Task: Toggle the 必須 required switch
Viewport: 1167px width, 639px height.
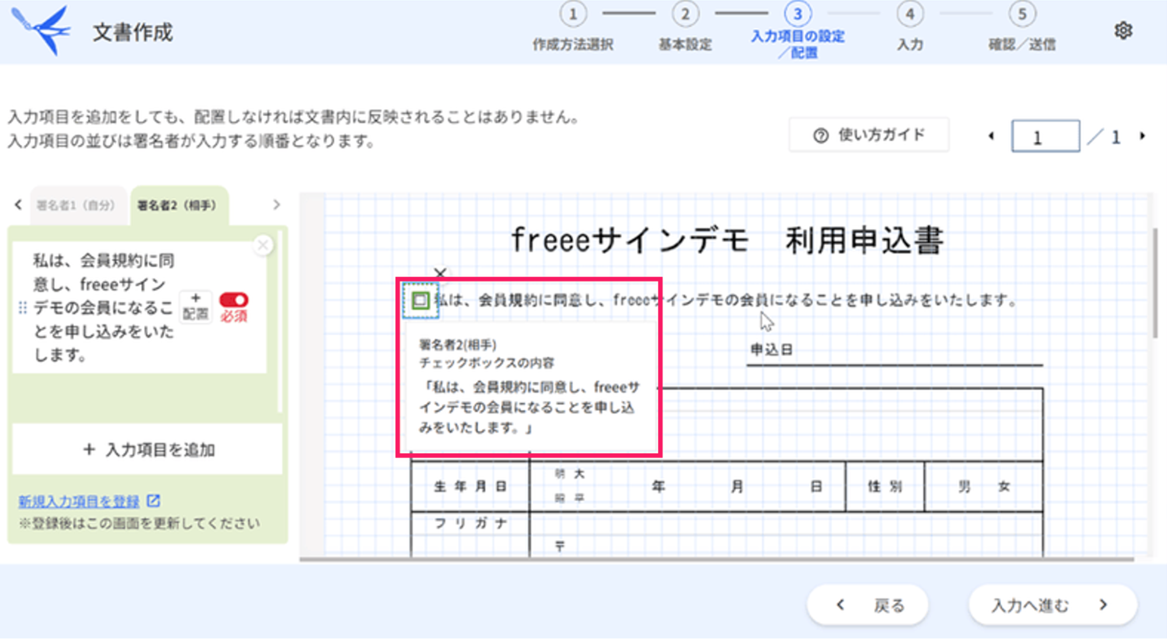Action: click(x=234, y=300)
